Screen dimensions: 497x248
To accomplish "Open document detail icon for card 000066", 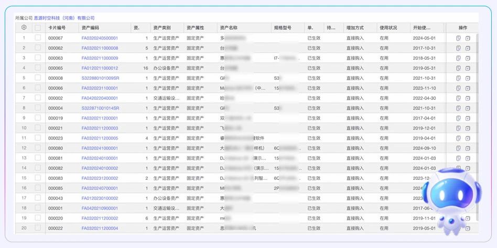I will click(x=458, y=88).
